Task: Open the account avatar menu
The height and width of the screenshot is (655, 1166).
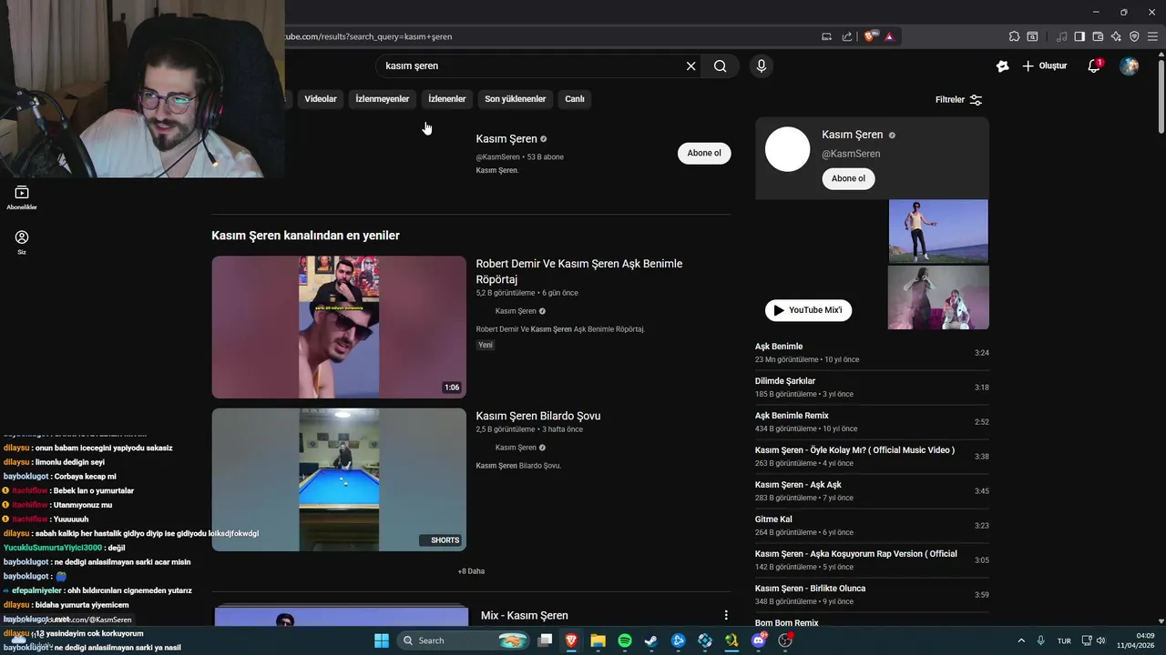Action: [1129, 65]
